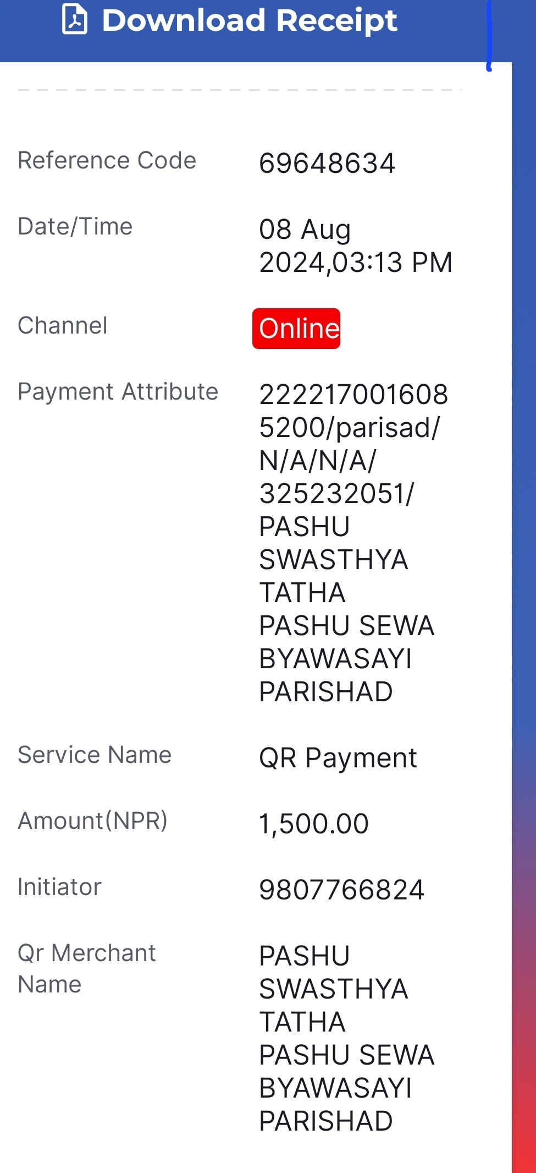Select the Qr Merchant Name value
The width and height of the screenshot is (536, 1173).
[347, 1038]
